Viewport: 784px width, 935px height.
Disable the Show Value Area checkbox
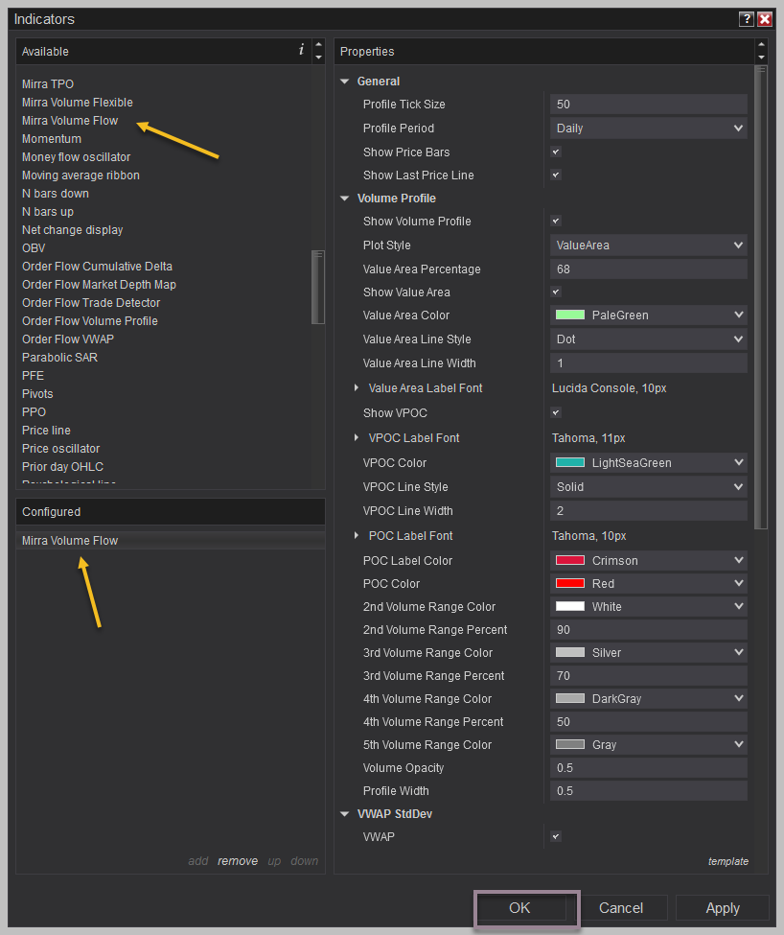point(556,292)
